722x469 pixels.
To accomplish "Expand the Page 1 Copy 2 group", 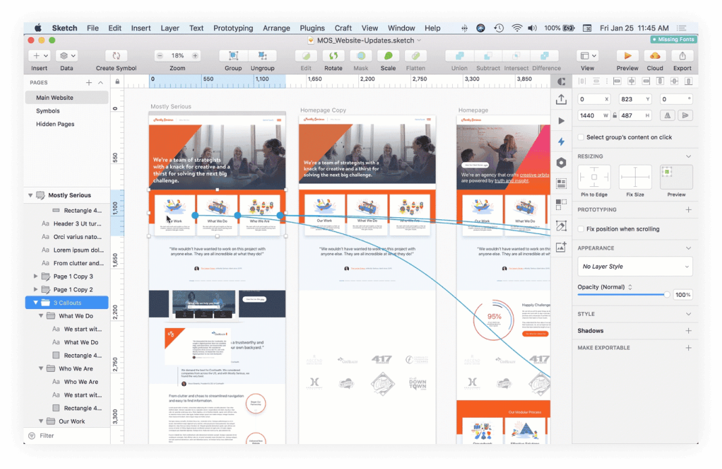I will click(x=36, y=289).
